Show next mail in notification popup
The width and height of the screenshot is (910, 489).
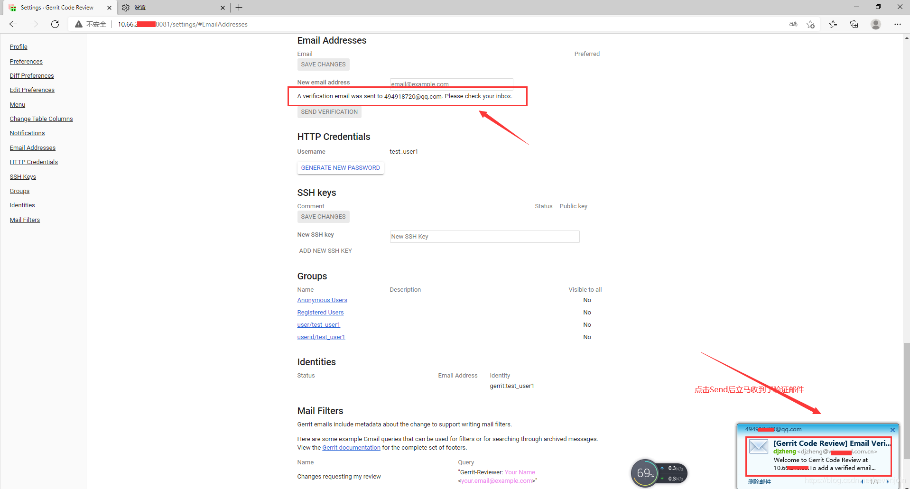point(888,481)
